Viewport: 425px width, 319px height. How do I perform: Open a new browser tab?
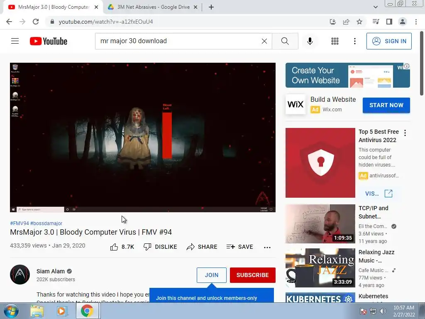point(211,7)
